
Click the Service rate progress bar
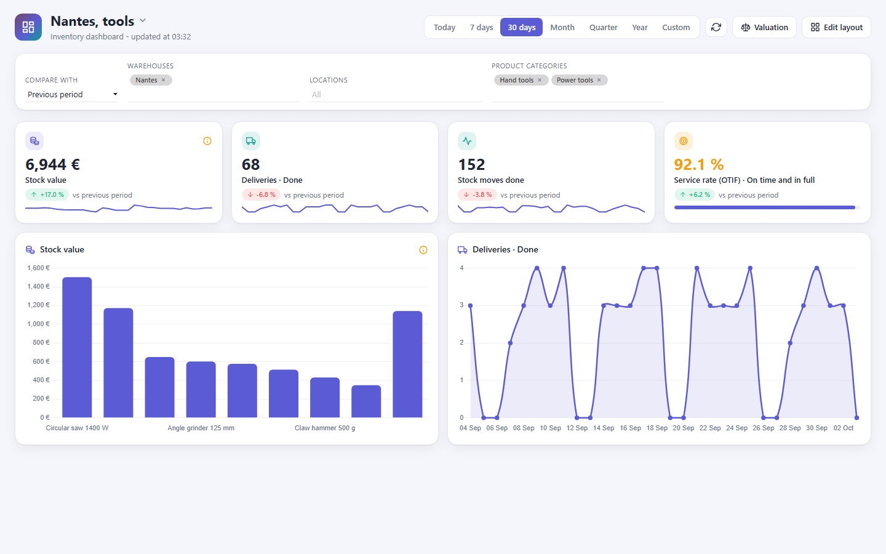point(767,207)
